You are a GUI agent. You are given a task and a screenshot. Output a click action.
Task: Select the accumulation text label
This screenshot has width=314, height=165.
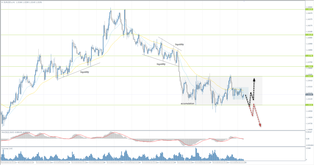188,104
